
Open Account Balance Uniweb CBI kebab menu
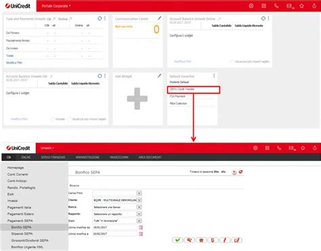click(x=105, y=76)
